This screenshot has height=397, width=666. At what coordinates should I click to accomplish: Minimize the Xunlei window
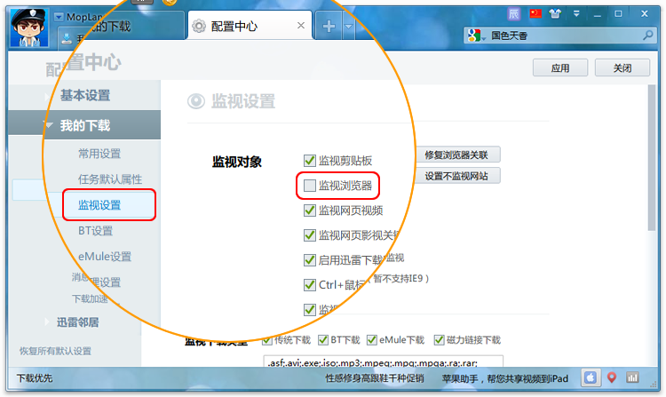pos(598,14)
